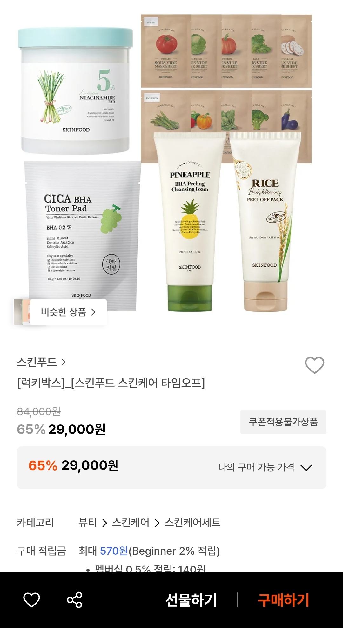Image resolution: width=343 pixels, height=628 pixels.
Task: Expand 나의 구매 가능 가격 chevron
Action: [306, 468]
